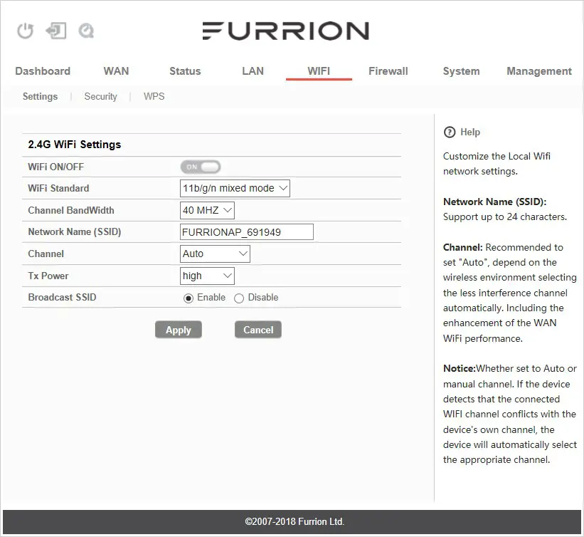Click the Network Name (SSID) input field
584x537 pixels.
coord(246,231)
